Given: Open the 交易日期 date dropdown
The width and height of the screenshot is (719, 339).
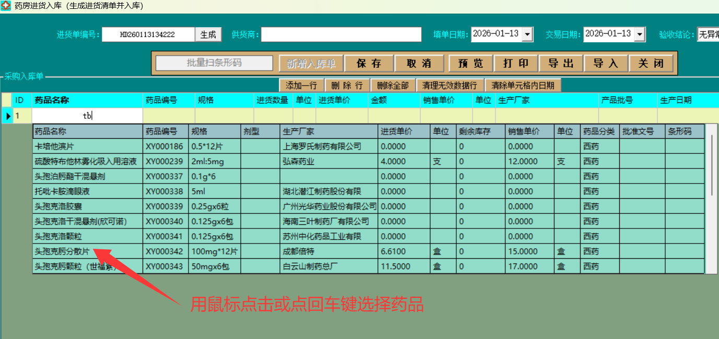Looking at the screenshot, I should click(x=640, y=35).
